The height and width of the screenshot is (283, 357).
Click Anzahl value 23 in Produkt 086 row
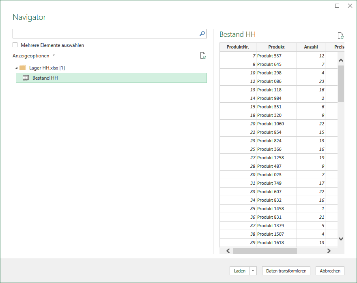(x=311, y=81)
